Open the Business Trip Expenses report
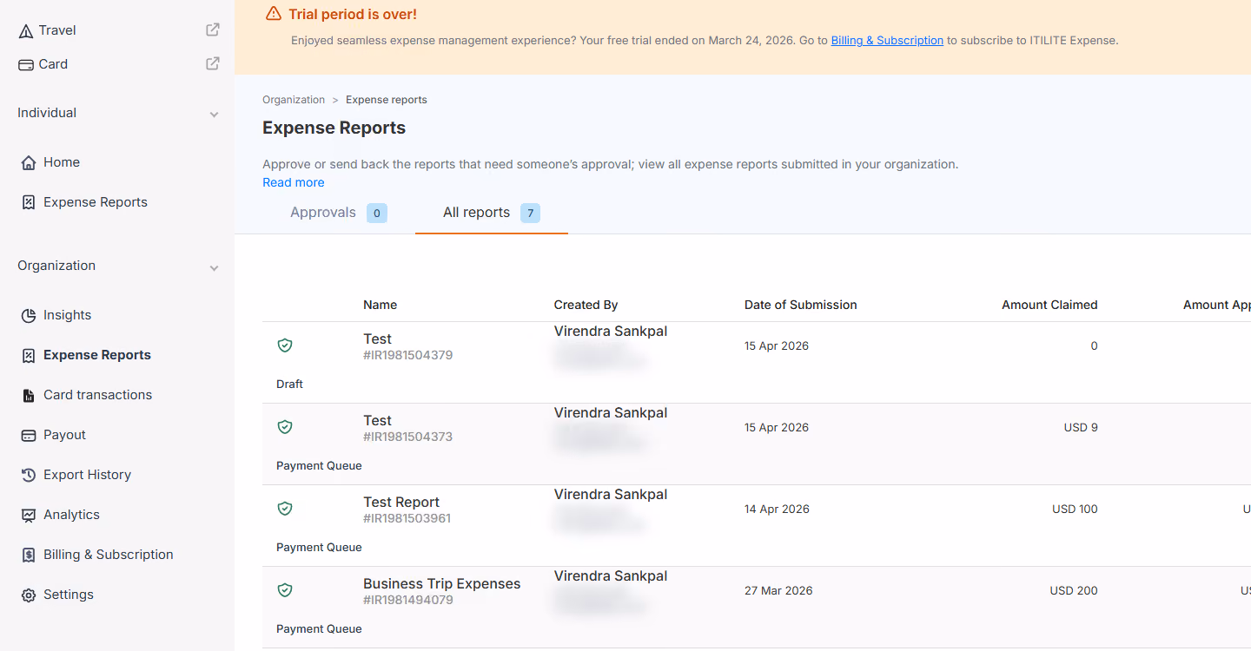Viewport: 1251px width, 651px height. [x=442, y=584]
